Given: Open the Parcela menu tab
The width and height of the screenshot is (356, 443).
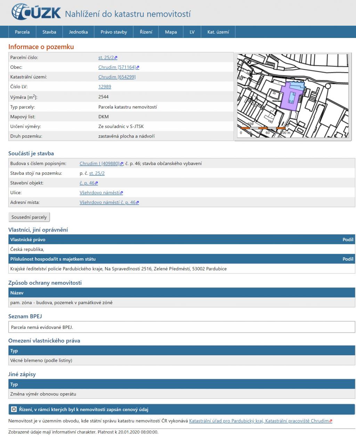Looking at the screenshot, I should pyautogui.click(x=22, y=32).
